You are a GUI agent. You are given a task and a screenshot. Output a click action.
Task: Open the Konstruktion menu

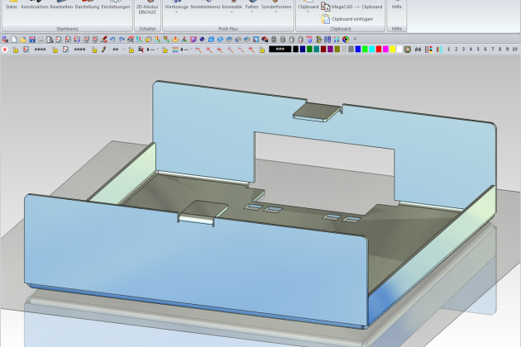(34, 7)
